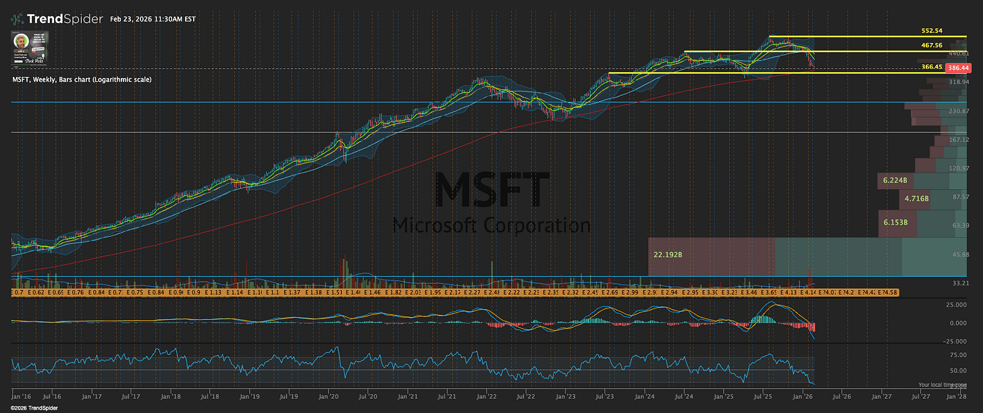Click the red 386.44 current price tag

pyautogui.click(x=959, y=68)
